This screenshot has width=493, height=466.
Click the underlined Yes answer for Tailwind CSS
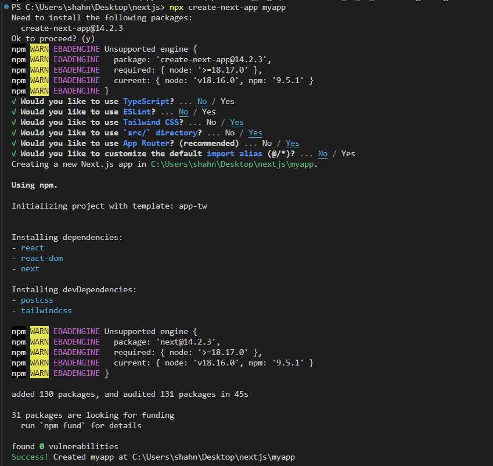(x=236, y=123)
